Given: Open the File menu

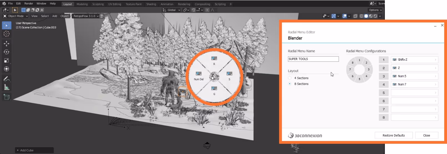Looking at the screenshot, I should click(11, 4).
